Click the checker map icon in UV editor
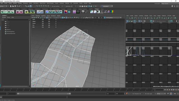 pos(154,21)
